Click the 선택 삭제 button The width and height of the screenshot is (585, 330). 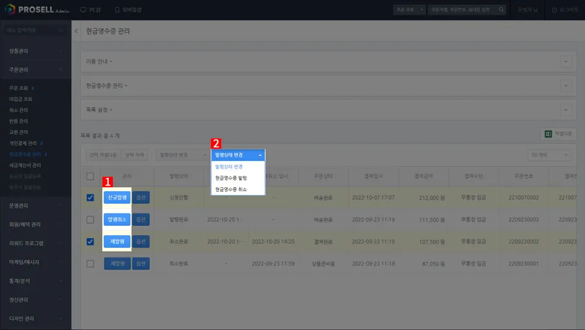click(135, 155)
